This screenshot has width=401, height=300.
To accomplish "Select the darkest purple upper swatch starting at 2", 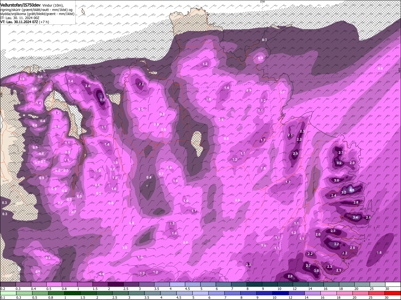I will 115,284.
